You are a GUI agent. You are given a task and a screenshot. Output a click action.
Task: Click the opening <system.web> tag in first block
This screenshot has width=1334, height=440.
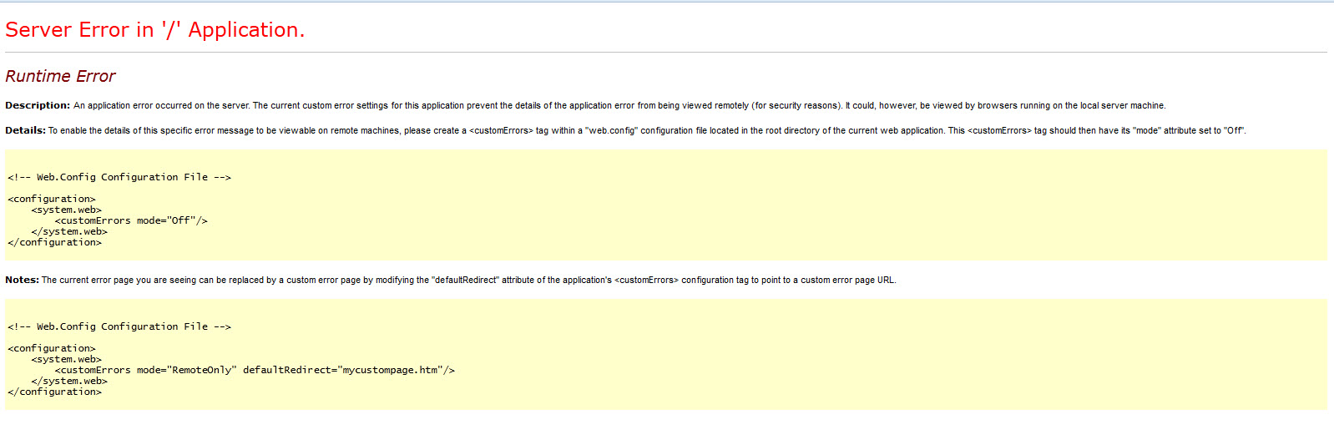(67, 210)
